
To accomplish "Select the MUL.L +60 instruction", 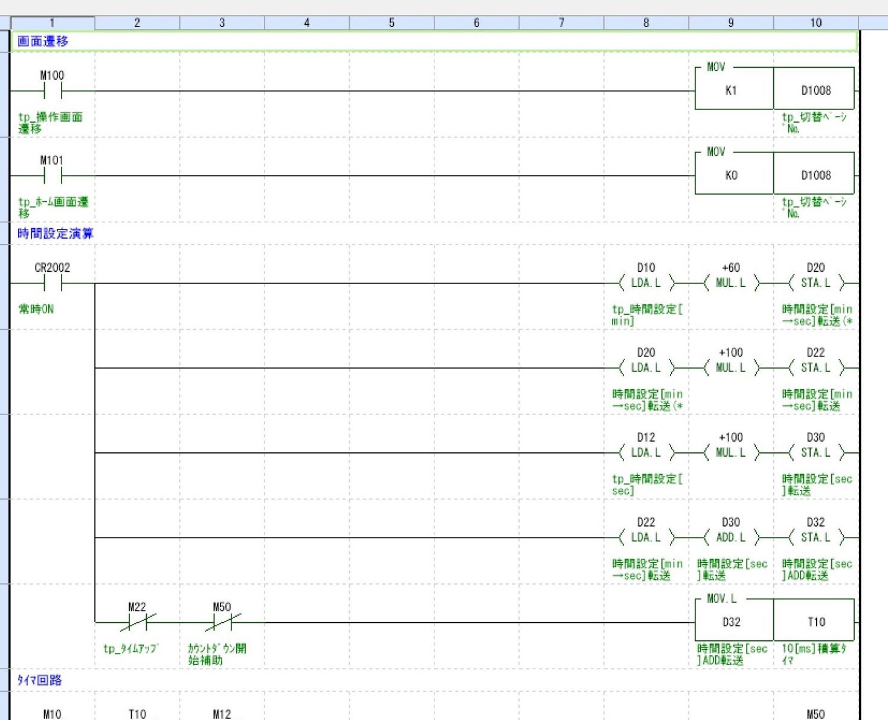I will point(730,283).
